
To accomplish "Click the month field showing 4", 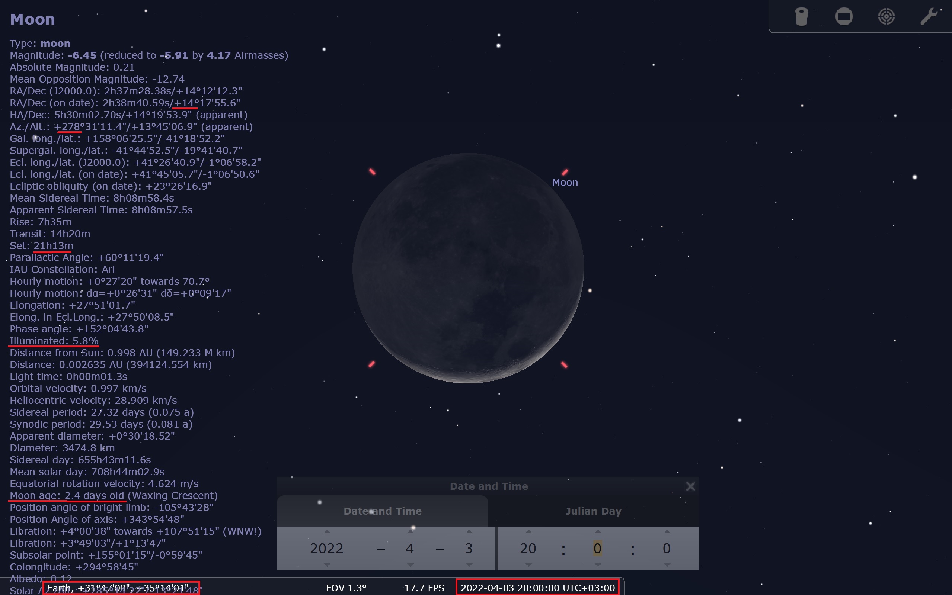I will [x=410, y=548].
